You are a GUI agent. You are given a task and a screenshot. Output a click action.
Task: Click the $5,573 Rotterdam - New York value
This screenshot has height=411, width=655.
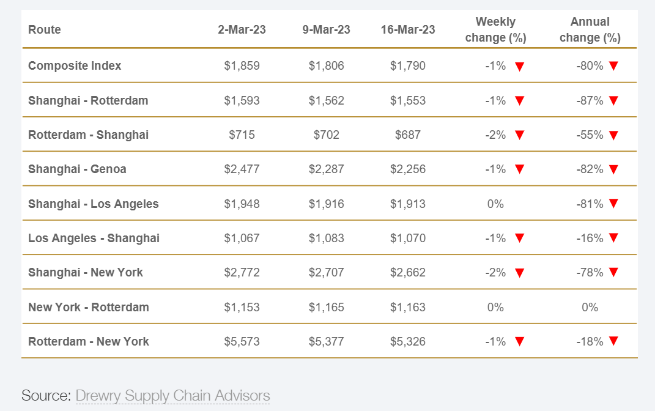tap(242, 342)
